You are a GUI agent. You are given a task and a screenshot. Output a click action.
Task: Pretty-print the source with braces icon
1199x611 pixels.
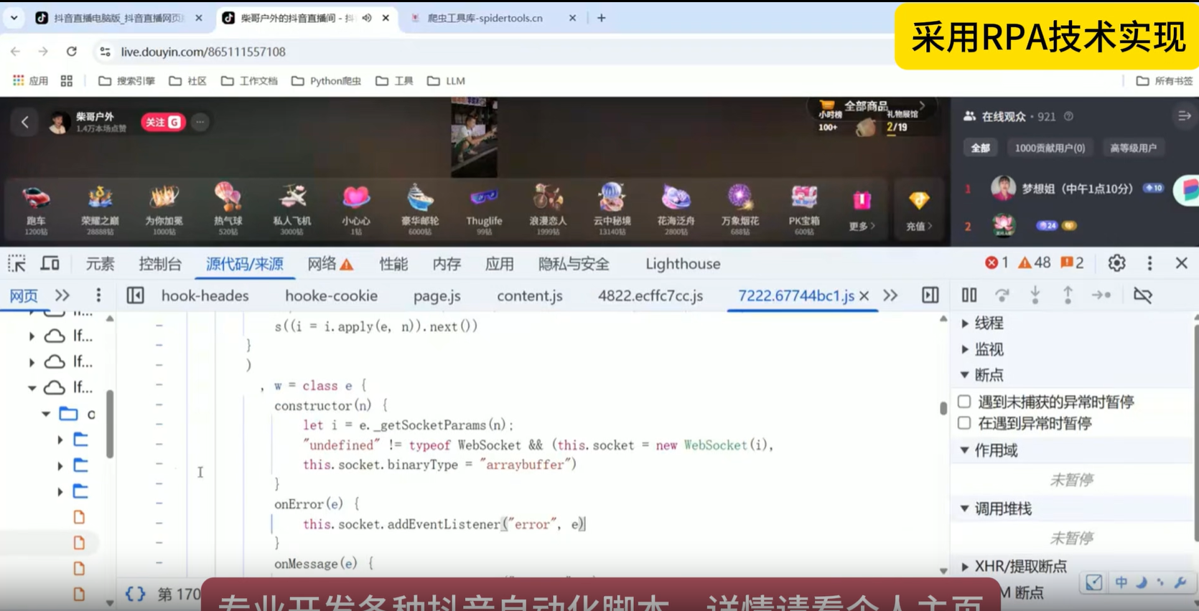[x=135, y=594]
